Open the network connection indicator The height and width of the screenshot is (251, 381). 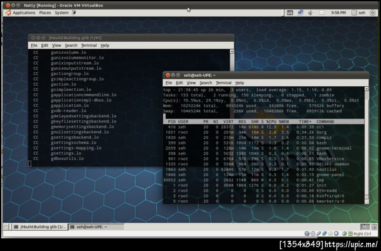coord(300,13)
